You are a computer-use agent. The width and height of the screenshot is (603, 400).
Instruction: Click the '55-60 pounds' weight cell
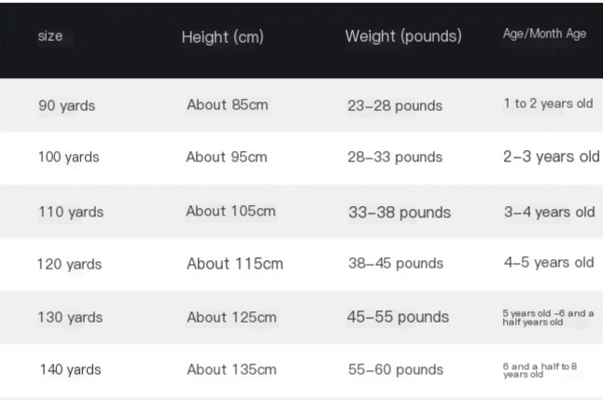[395, 370]
